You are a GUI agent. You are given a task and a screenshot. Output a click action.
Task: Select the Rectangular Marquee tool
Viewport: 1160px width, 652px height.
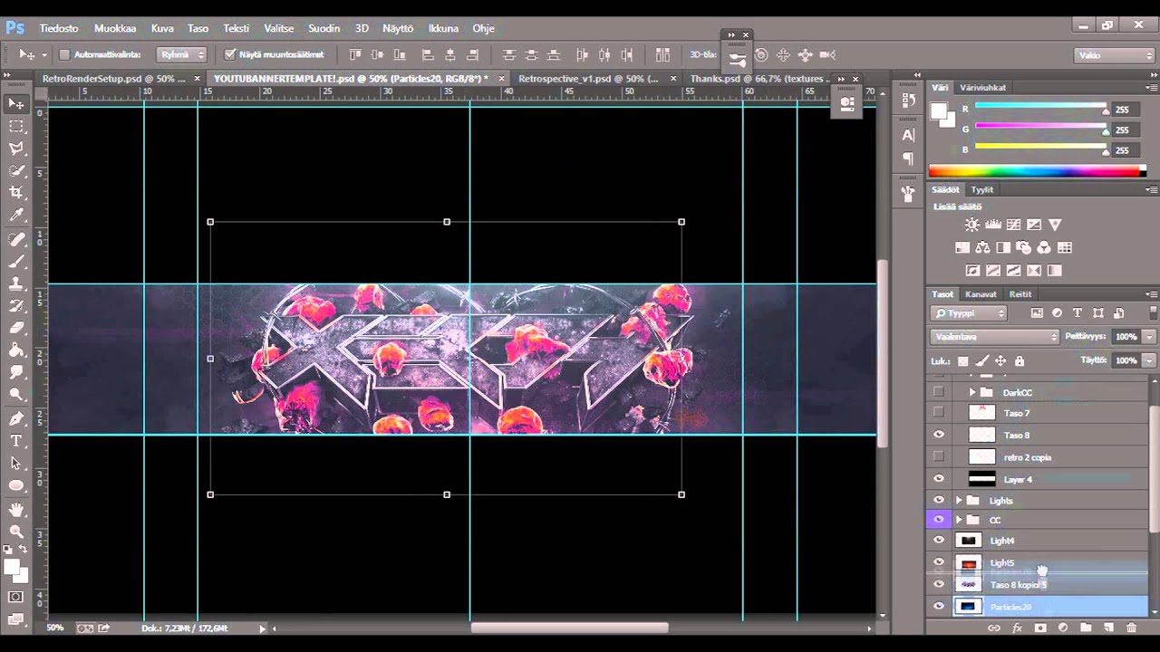[x=16, y=126]
